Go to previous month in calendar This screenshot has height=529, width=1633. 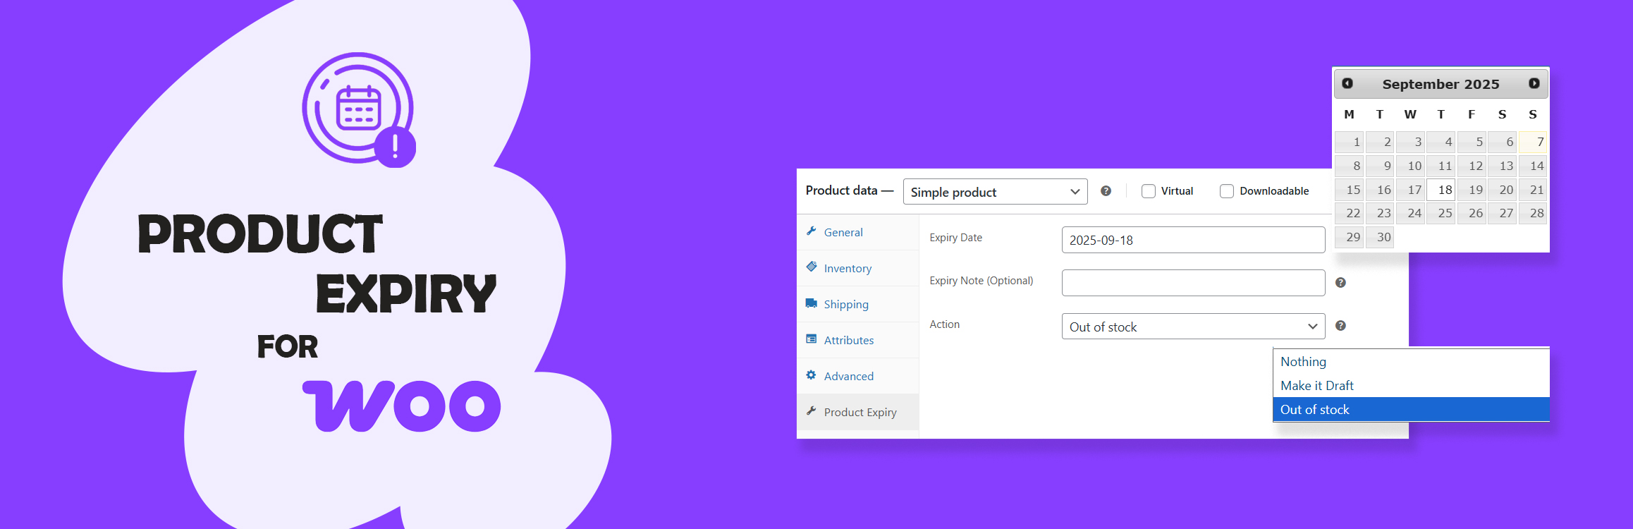1347,83
